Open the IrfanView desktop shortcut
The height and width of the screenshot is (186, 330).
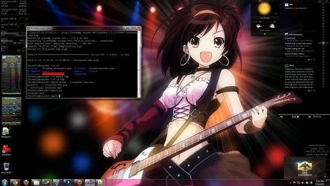[6, 150]
